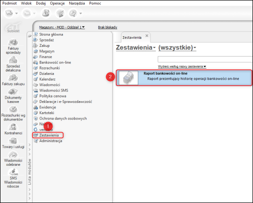Open the Dodaj menu
Screen dimensions: 253x203
[x=41, y=3]
